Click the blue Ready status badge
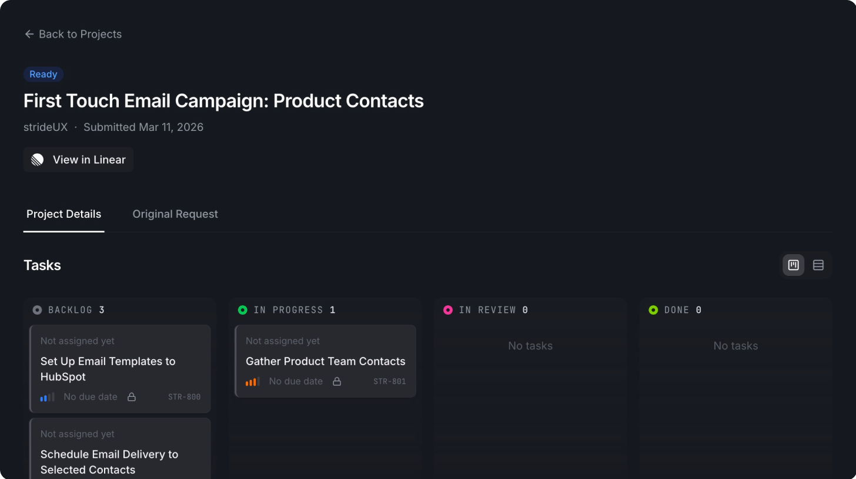This screenshot has height=479, width=856. click(x=44, y=74)
